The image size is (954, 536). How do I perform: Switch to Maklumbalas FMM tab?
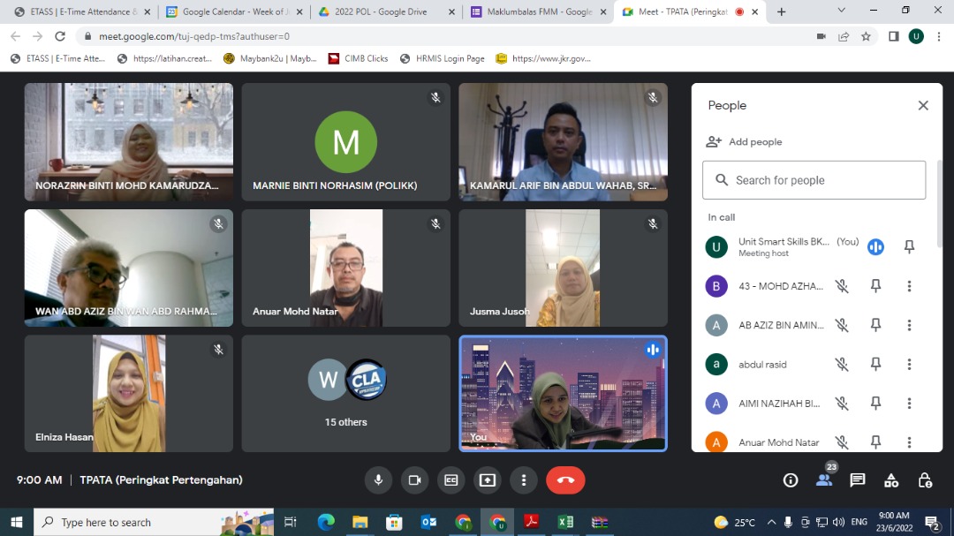point(538,11)
